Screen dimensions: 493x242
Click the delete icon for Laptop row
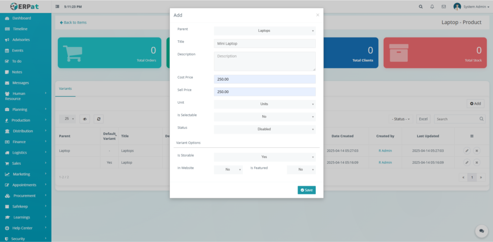click(x=477, y=162)
